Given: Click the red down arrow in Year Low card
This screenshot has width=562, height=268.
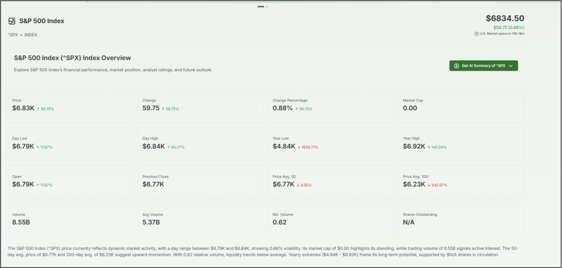Looking at the screenshot, I should (x=297, y=147).
